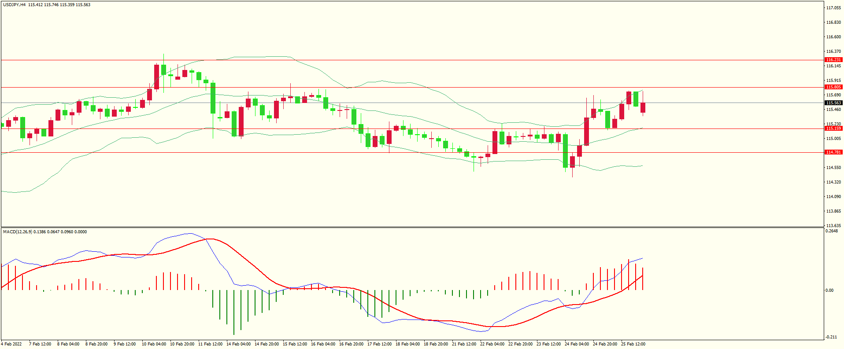Click the MACD scale value -0.211
Screen dimensions: 844x349
(x=832, y=337)
